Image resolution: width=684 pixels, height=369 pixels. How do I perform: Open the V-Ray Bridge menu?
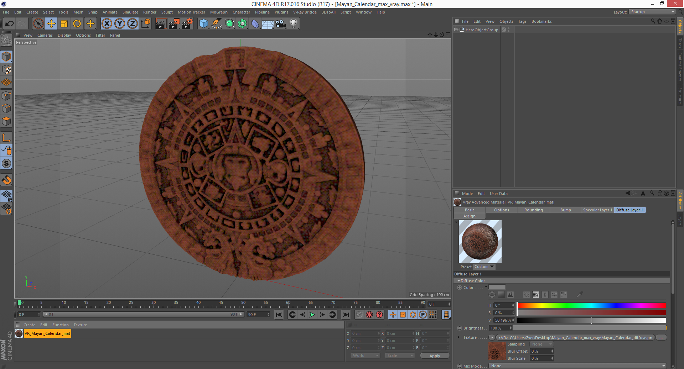pyautogui.click(x=305, y=12)
